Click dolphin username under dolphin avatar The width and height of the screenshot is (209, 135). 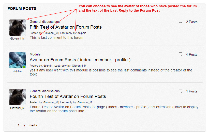[x=17, y=71]
